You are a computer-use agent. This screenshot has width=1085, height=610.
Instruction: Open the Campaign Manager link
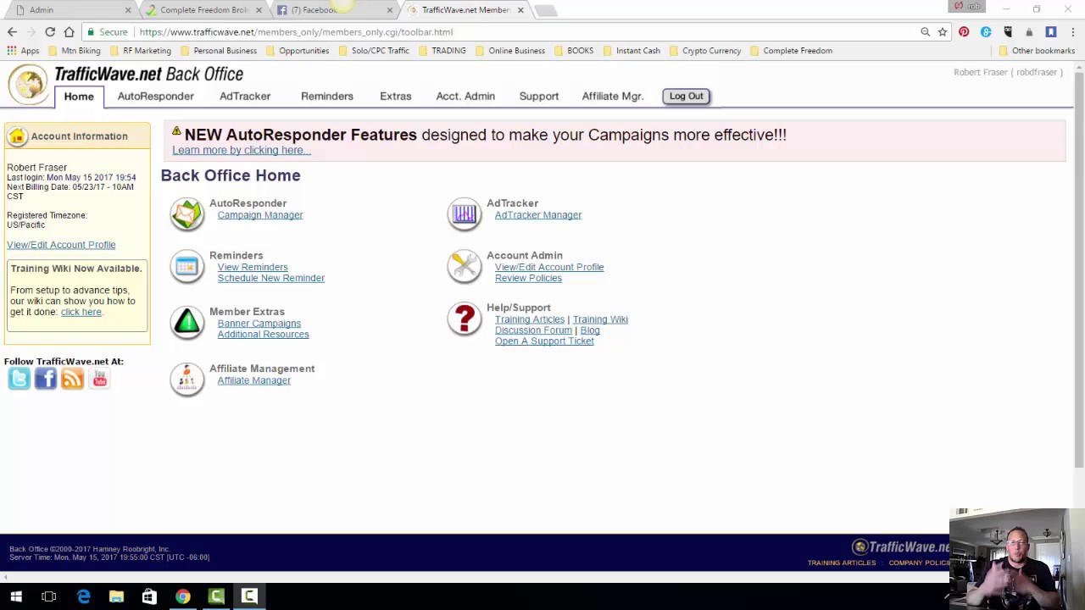260,215
